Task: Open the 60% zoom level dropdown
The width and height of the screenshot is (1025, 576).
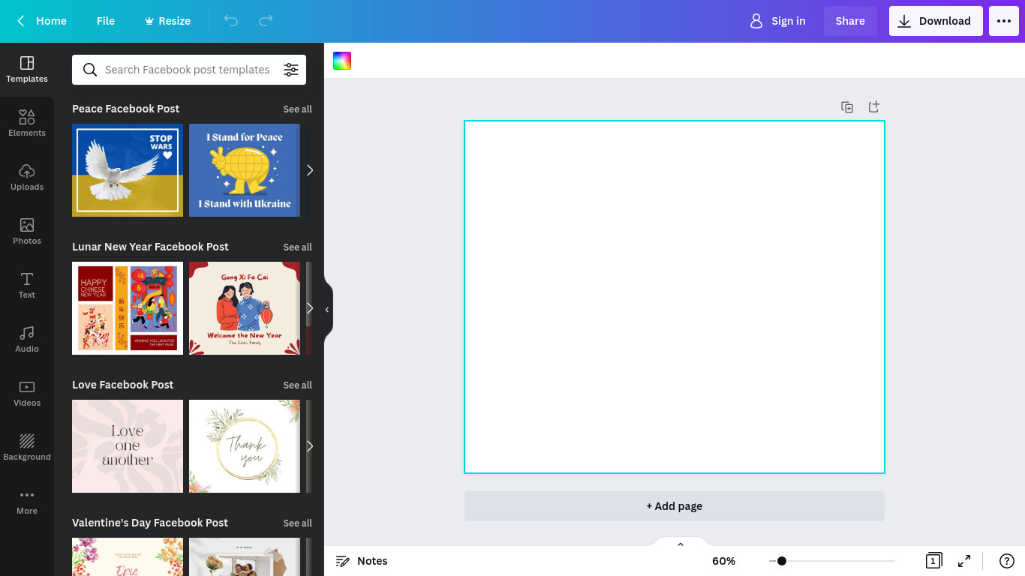Action: (x=723, y=561)
